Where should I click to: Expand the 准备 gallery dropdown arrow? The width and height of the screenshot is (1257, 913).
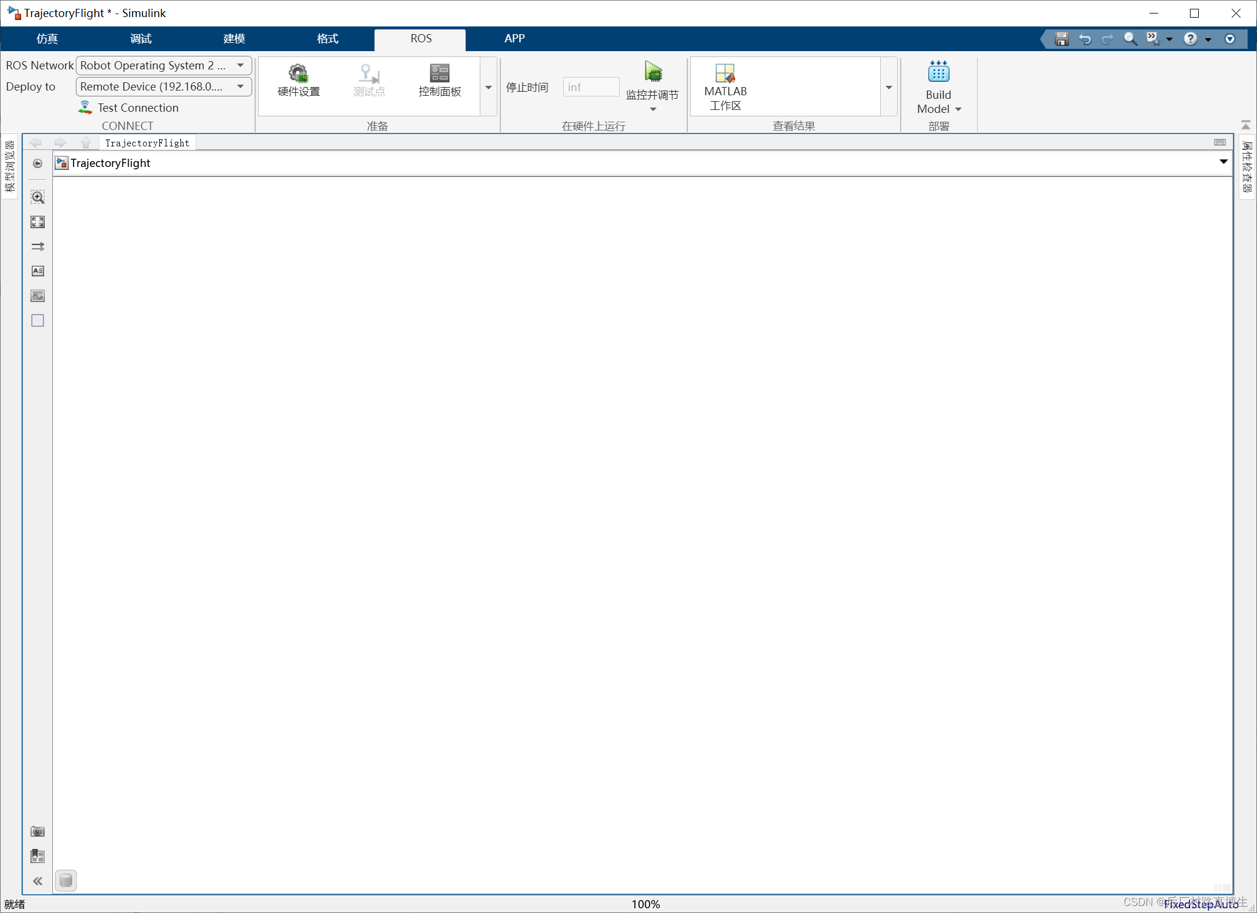pos(489,87)
